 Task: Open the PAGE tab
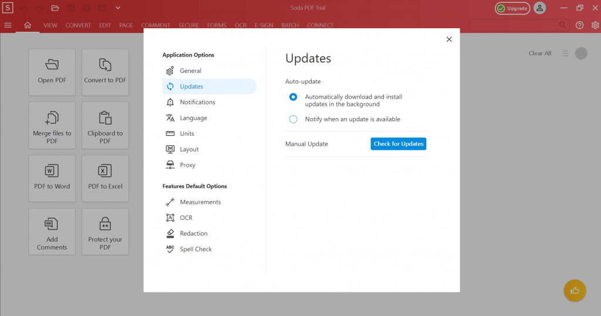point(126,25)
